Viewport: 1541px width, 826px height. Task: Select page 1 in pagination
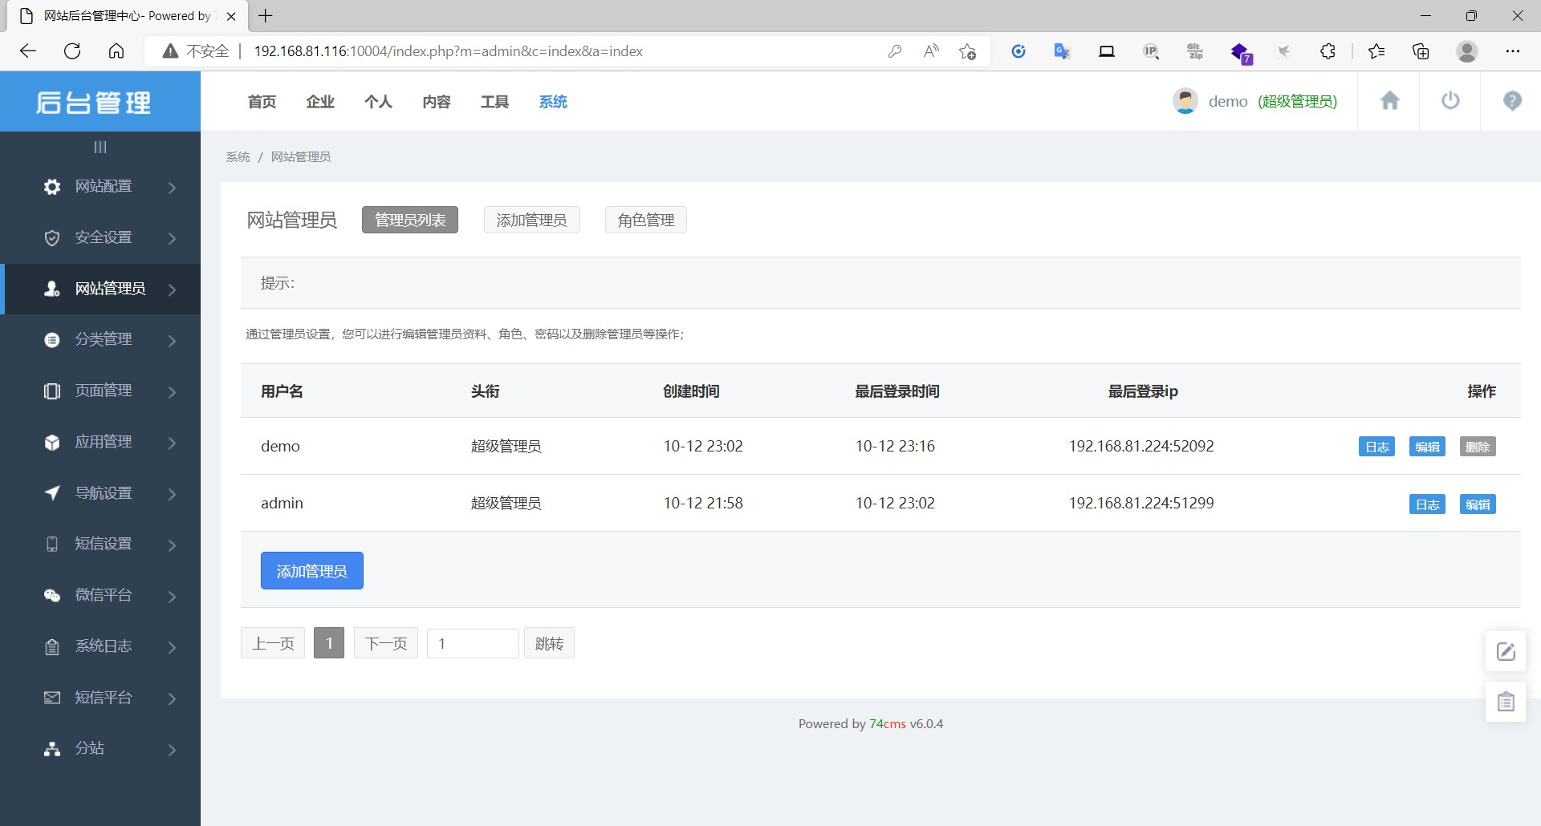click(x=329, y=643)
